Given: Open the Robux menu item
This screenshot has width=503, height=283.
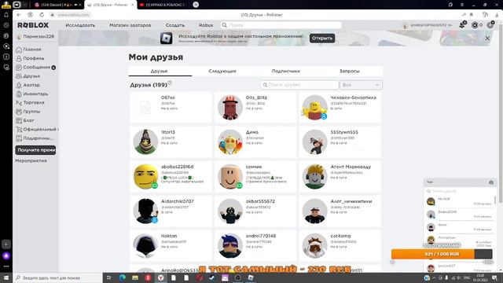Looking at the screenshot, I should click(206, 25).
